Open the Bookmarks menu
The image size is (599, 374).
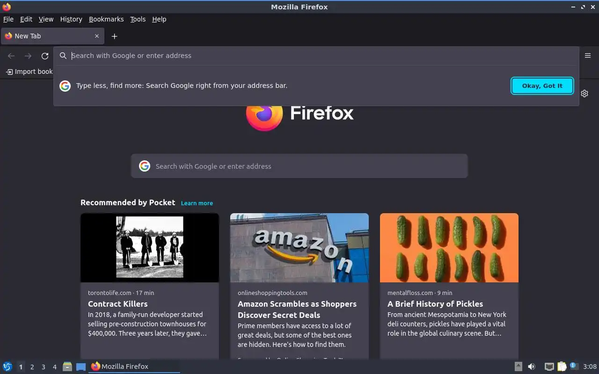click(x=106, y=19)
